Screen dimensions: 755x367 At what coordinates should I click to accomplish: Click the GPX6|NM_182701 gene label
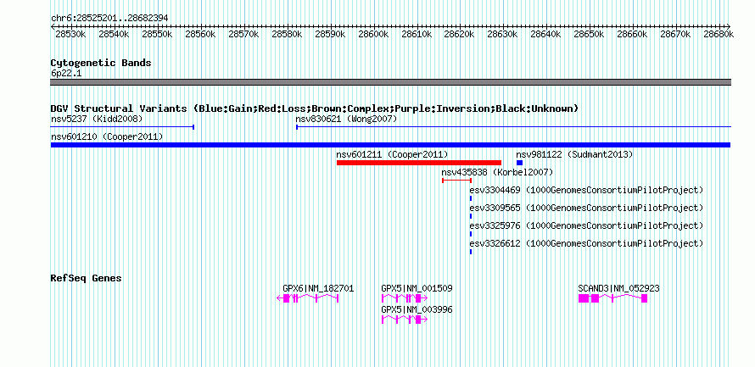tap(318, 288)
